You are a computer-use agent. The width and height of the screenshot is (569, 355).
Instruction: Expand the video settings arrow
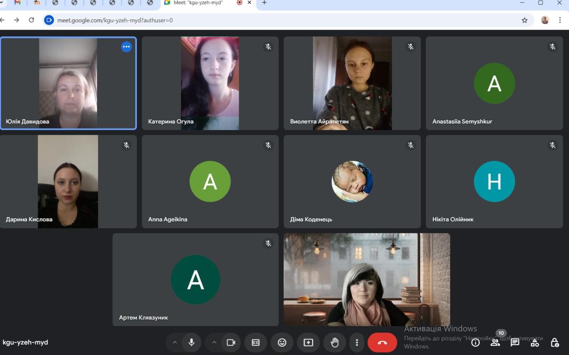(x=214, y=343)
